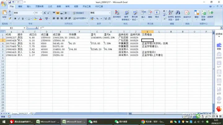Click the Office button orb
The height and width of the screenshot is (125, 223).
coord(3,3)
